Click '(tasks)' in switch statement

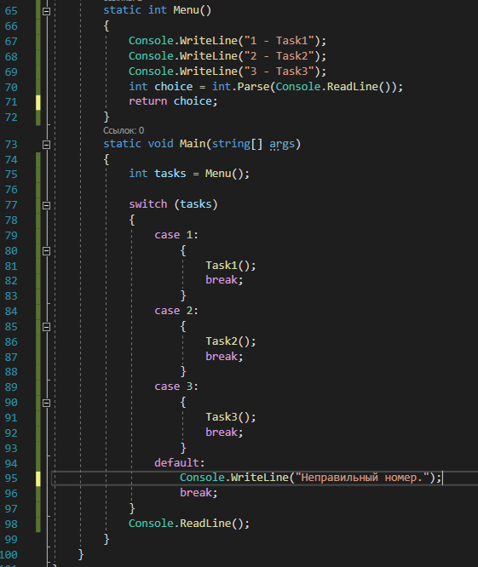tap(196, 204)
